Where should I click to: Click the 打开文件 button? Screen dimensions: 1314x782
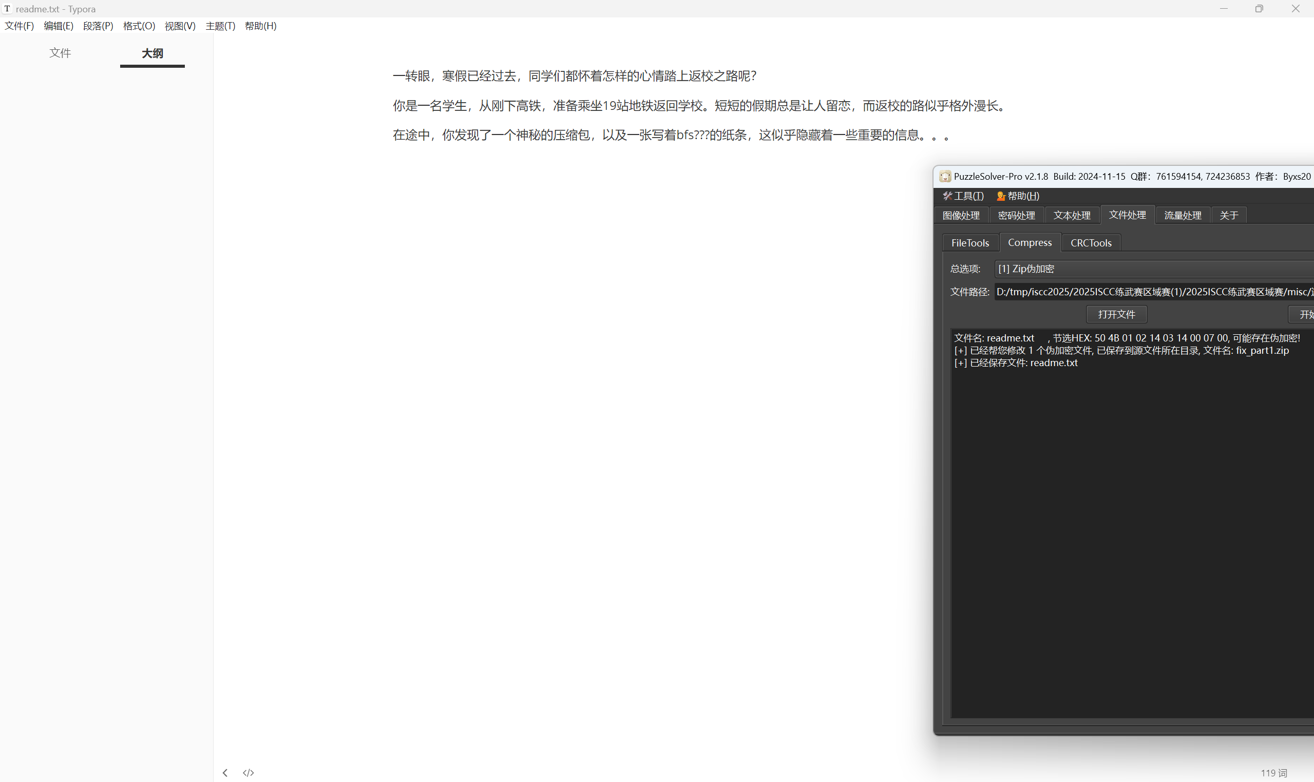point(1116,314)
